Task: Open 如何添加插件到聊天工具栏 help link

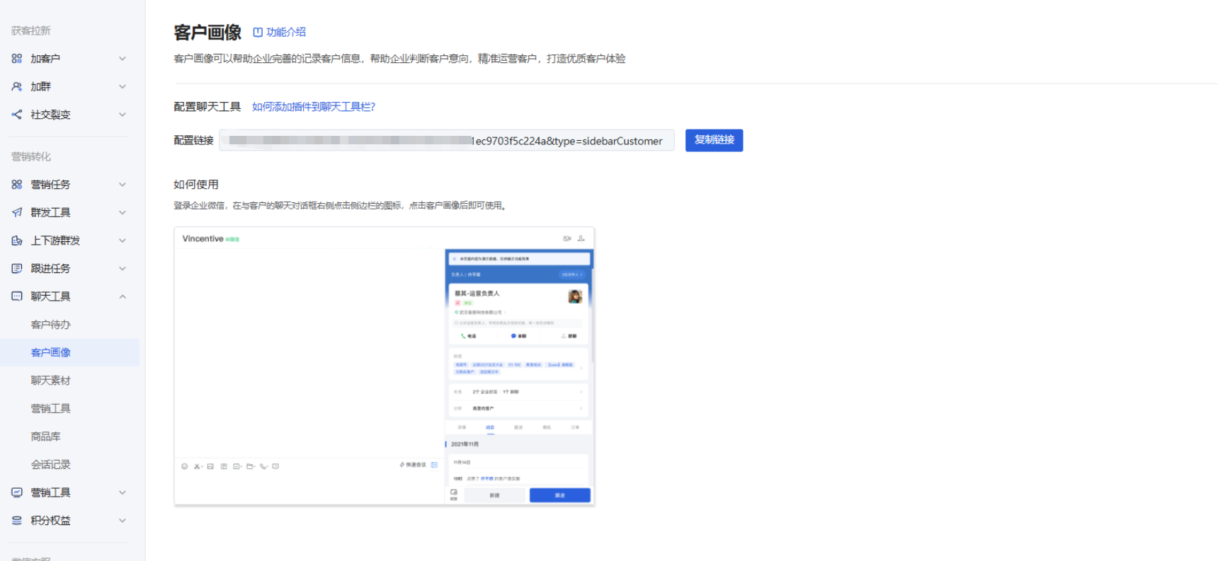Action: point(314,107)
